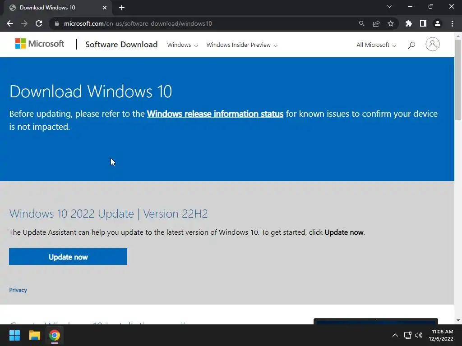Click the Chrome icon in the taskbar
The image size is (462, 346).
pos(55,335)
